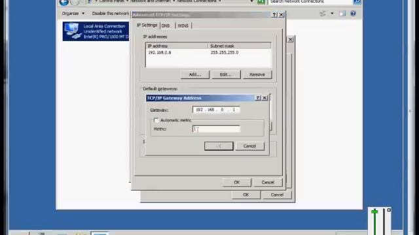Click Cancel in Advanced TCP/IP Settings

(x=268, y=182)
